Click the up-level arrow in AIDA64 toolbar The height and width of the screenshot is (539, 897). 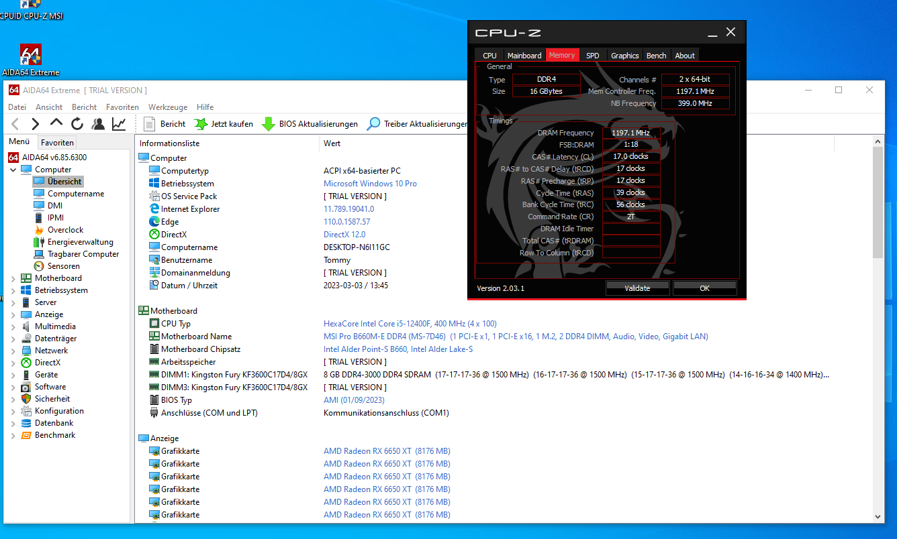56,123
